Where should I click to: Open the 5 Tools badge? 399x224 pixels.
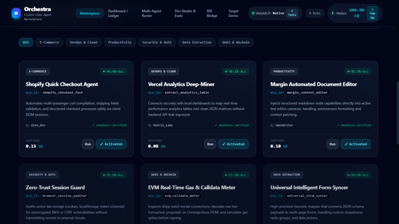pos(292,13)
